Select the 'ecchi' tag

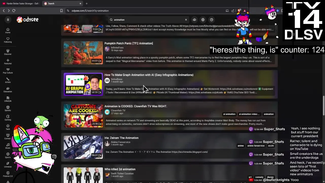point(271,146)
